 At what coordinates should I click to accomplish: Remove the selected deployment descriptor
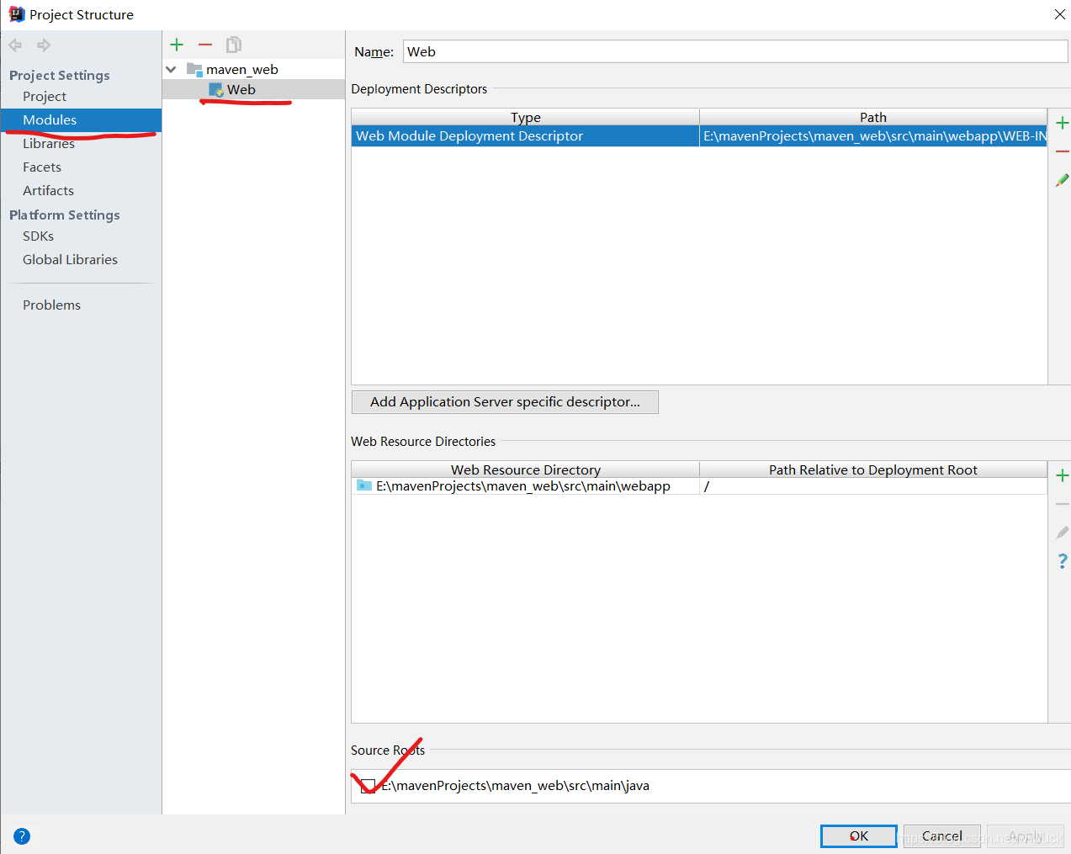1062,151
